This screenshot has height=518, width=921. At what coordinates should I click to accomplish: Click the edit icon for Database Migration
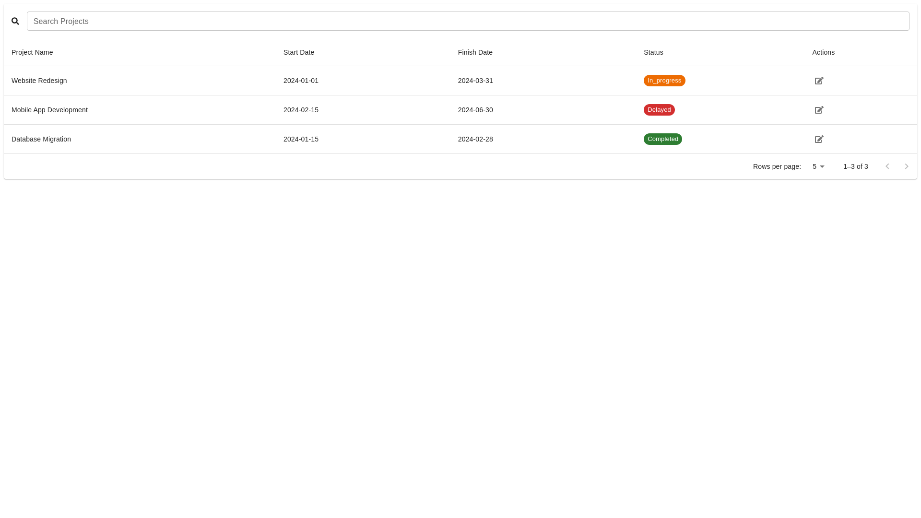(819, 139)
